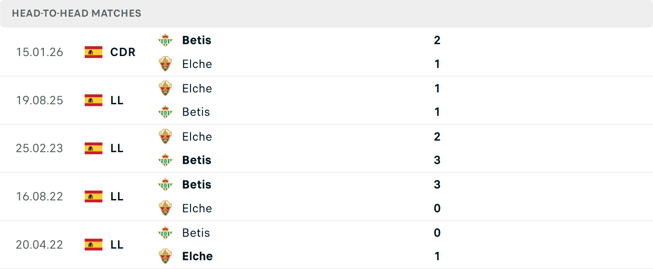
Task: Click Elche crest in 20.04.22 match
Action: click(165, 256)
